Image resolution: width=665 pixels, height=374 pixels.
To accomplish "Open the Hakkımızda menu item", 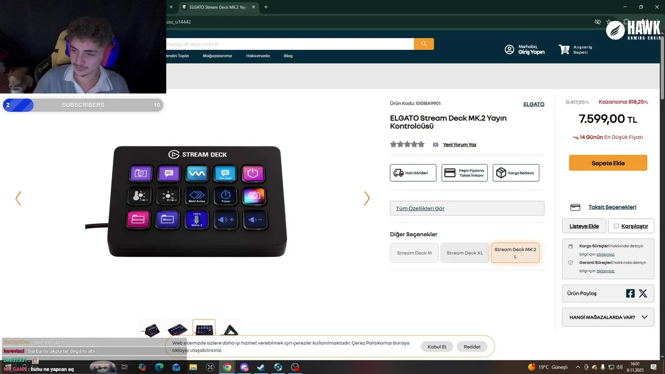I will click(258, 56).
